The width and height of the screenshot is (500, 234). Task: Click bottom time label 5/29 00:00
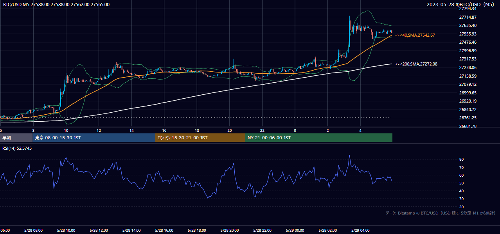(x=295, y=230)
